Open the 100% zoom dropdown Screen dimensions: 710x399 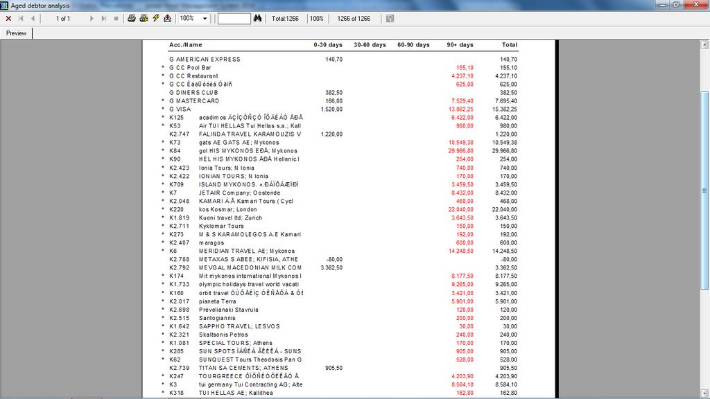tap(205, 19)
